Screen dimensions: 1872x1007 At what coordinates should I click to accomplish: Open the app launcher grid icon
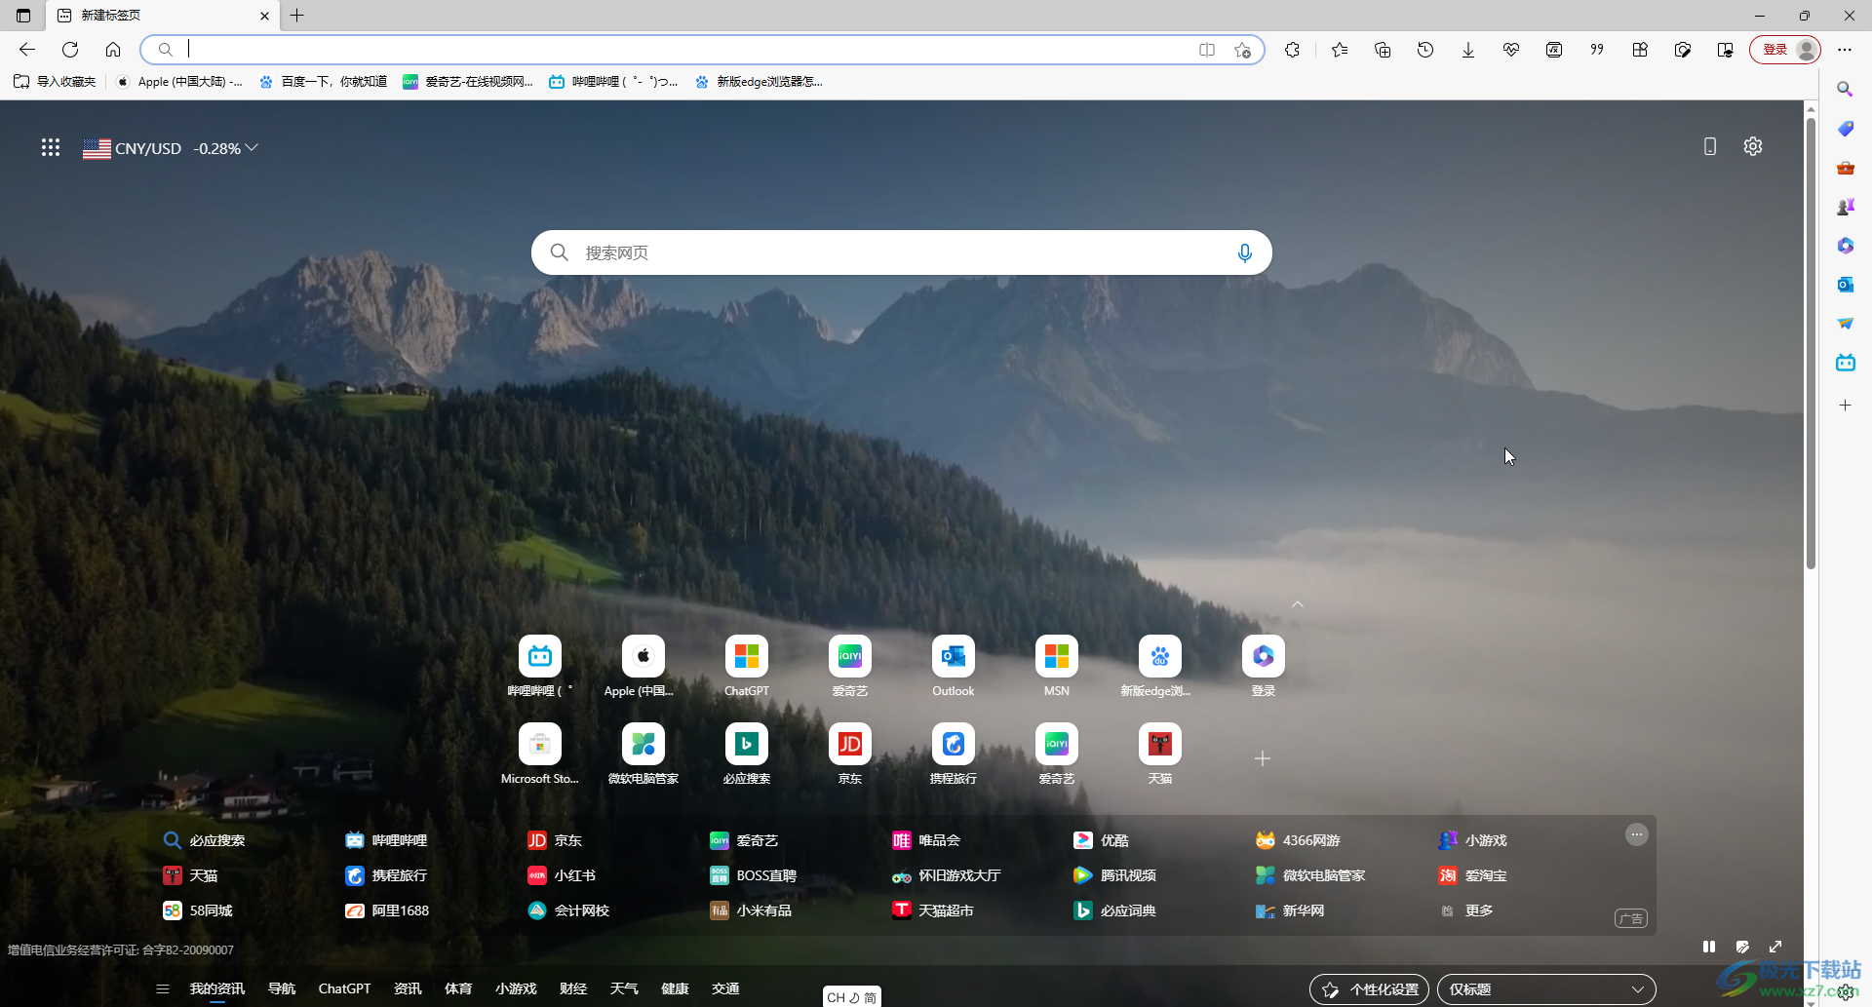(51, 147)
